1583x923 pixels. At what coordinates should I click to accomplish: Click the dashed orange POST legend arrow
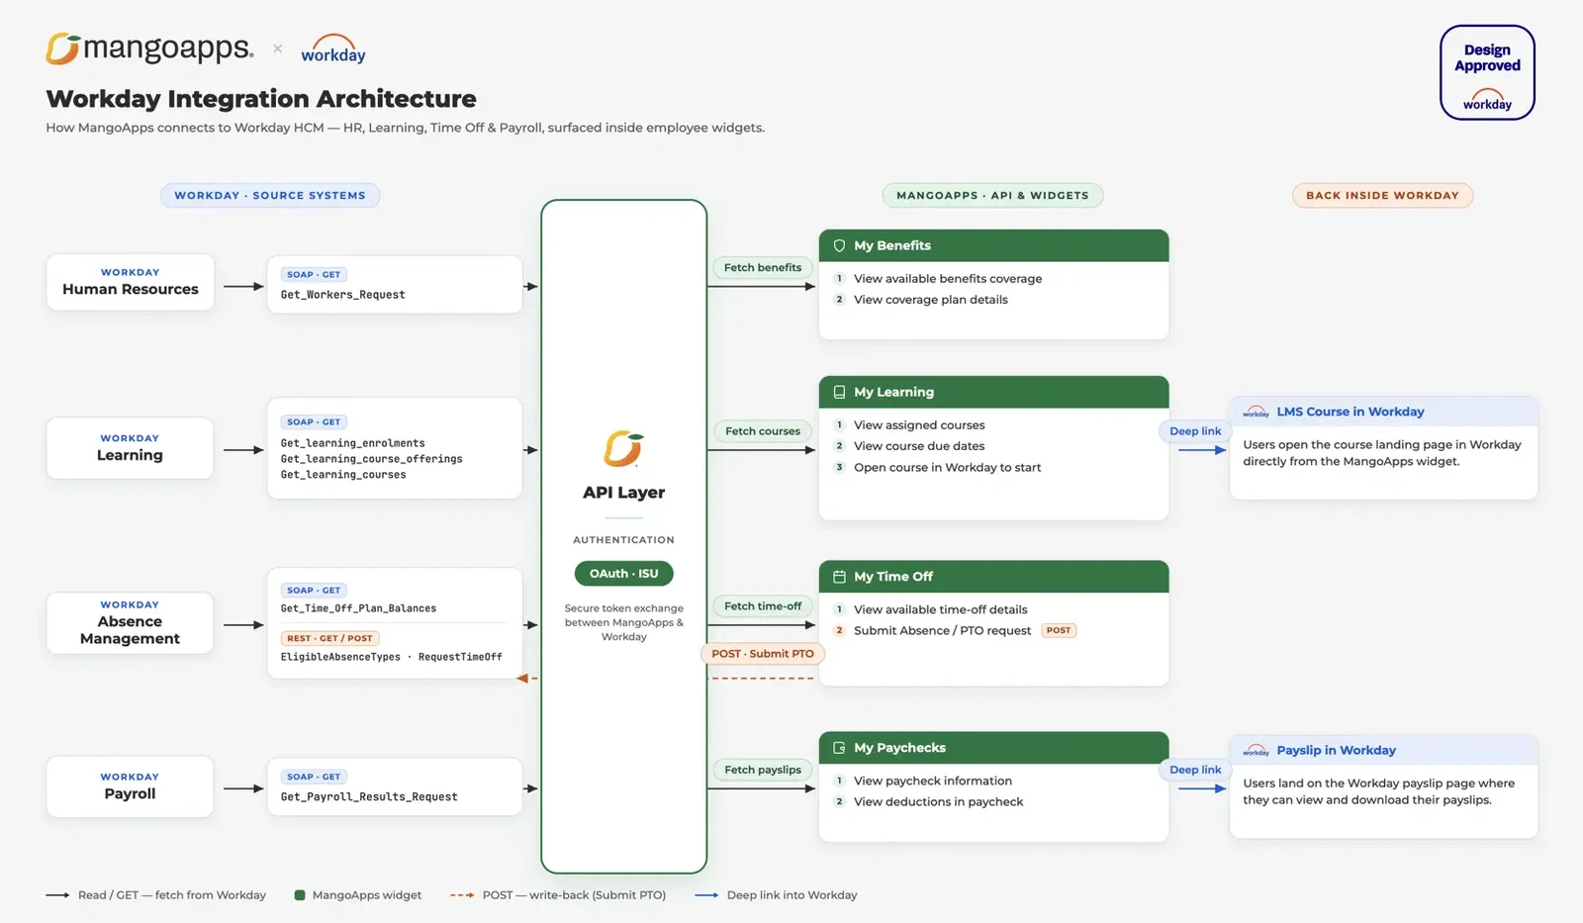(462, 895)
